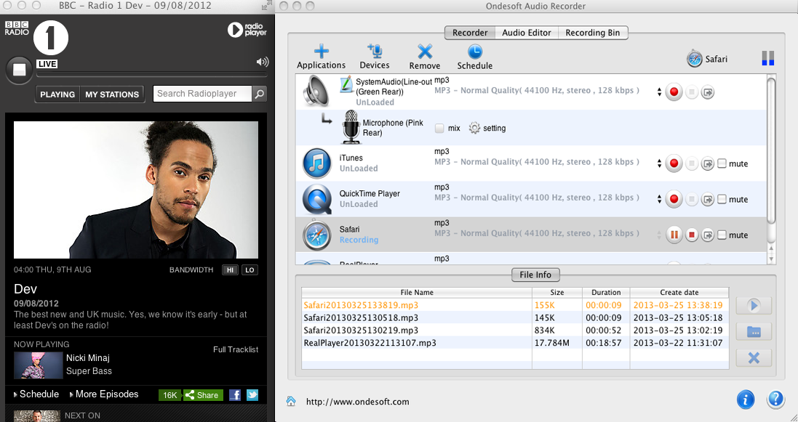Click the 16K bitrate badge
This screenshot has width=798, height=422.
click(x=170, y=395)
